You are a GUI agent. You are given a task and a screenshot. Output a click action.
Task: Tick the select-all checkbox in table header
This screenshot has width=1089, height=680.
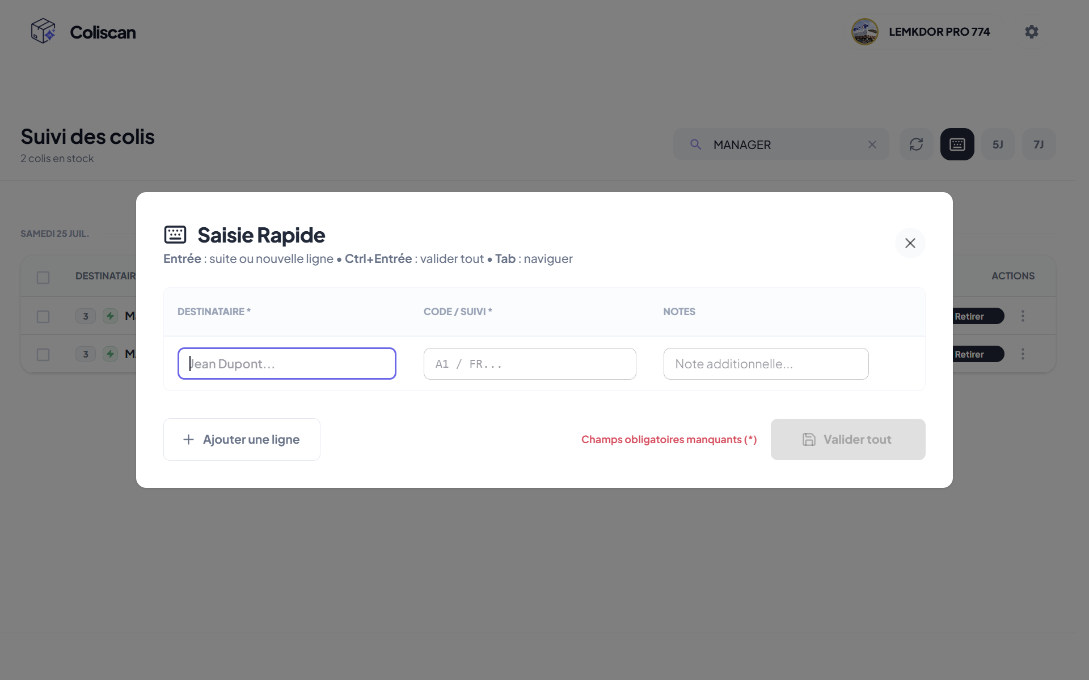(43, 278)
